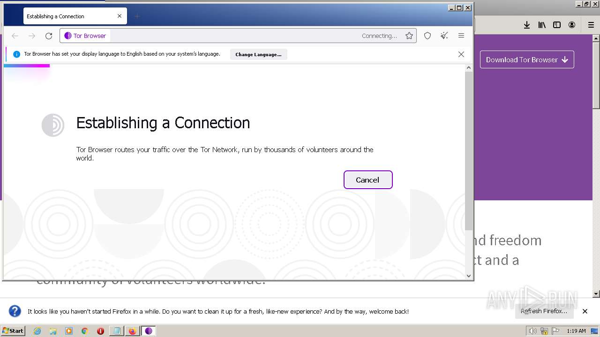Dismiss the Firefox refresh notification
Image resolution: width=600 pixels, height=337 pixels.
585,311
